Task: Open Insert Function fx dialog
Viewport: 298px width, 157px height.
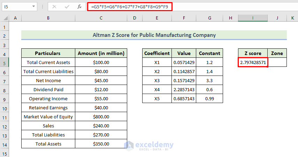Action: (79, 7)
